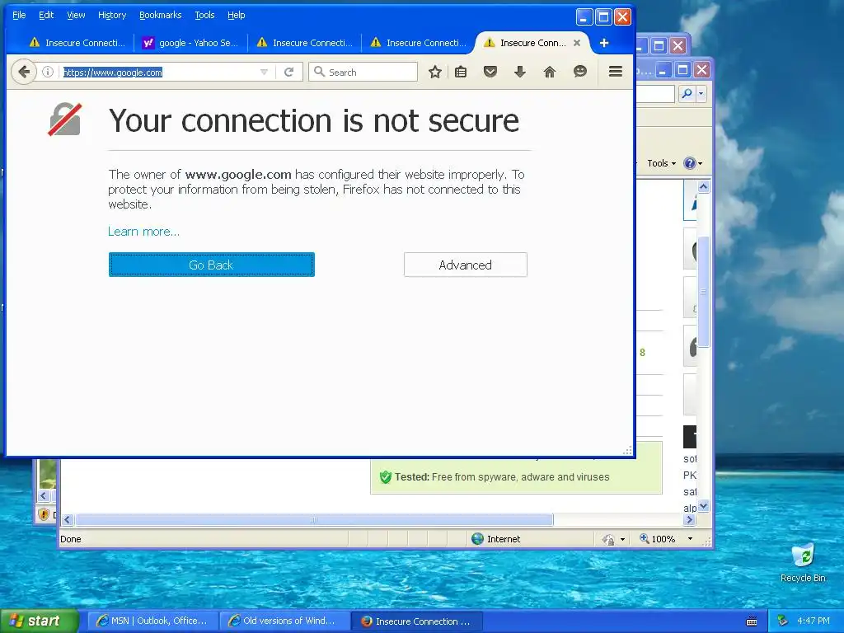
Task: Open the View menu
Action: pyautogui.click(x=76, y=15)
